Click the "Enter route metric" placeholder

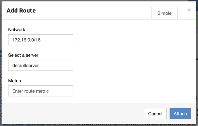pos(30,91)
